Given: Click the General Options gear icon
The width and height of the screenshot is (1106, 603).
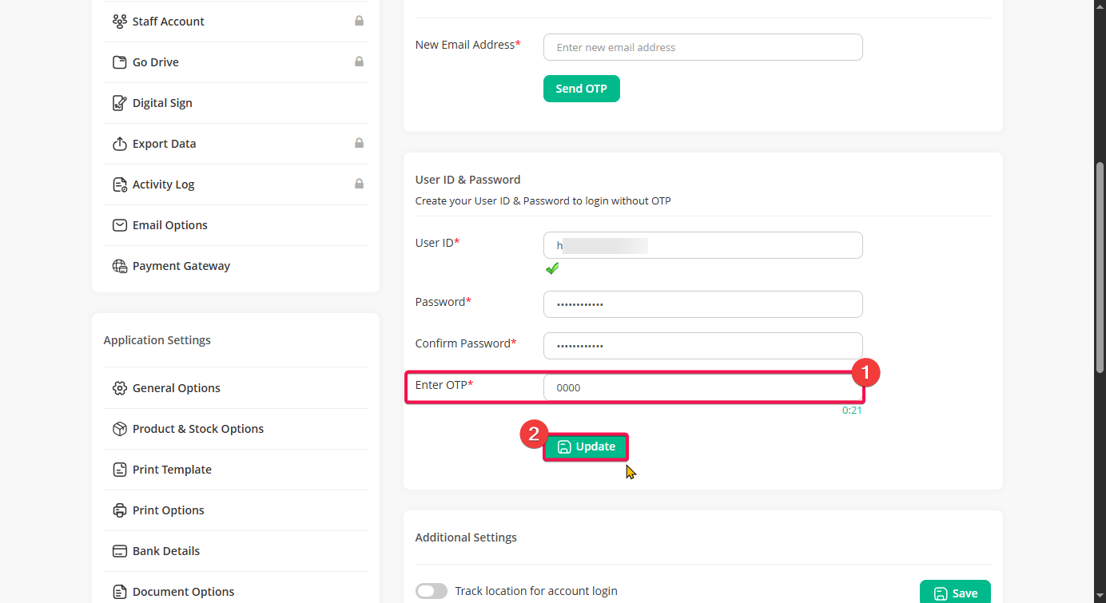Looking at the screenshot, I should pyautogui.click(x=120, y=388).
